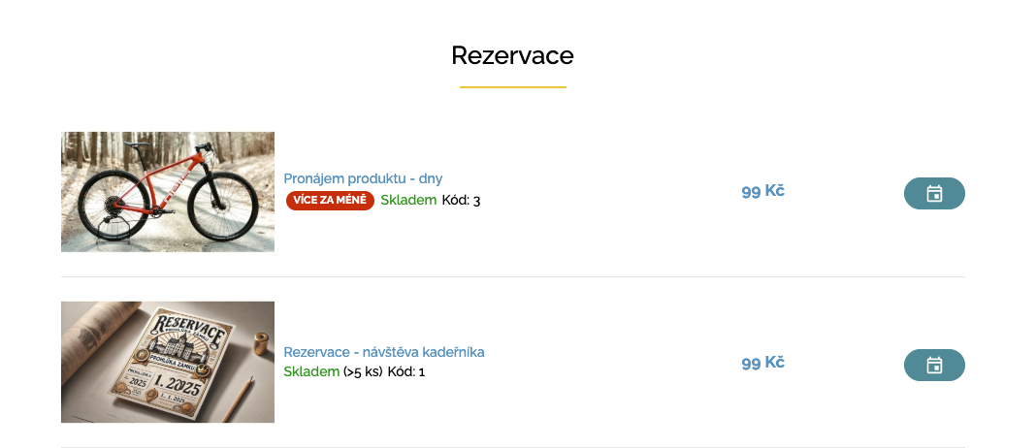Image resolution: width=1036 pixels, height=448 pixels.
Task: Click the 'Kód: 1' product code
Action: click(406, 371)
